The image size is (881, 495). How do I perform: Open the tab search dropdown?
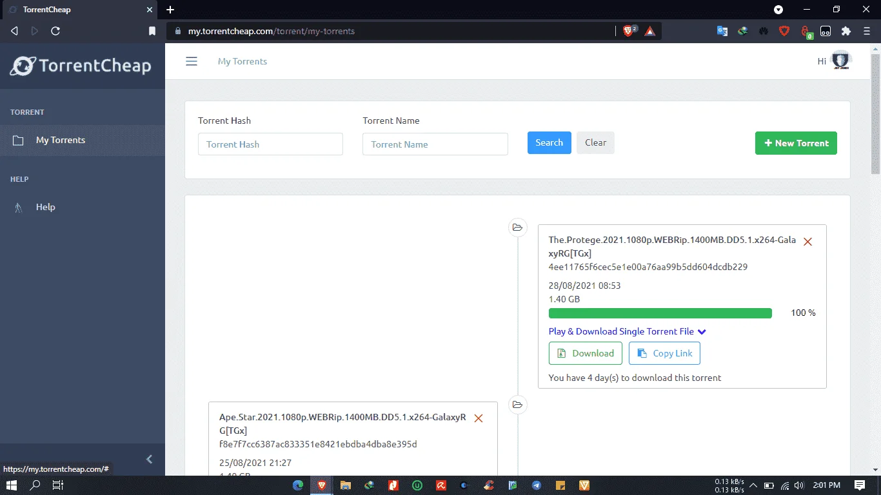pyautogui.click(x=778, y=10)
